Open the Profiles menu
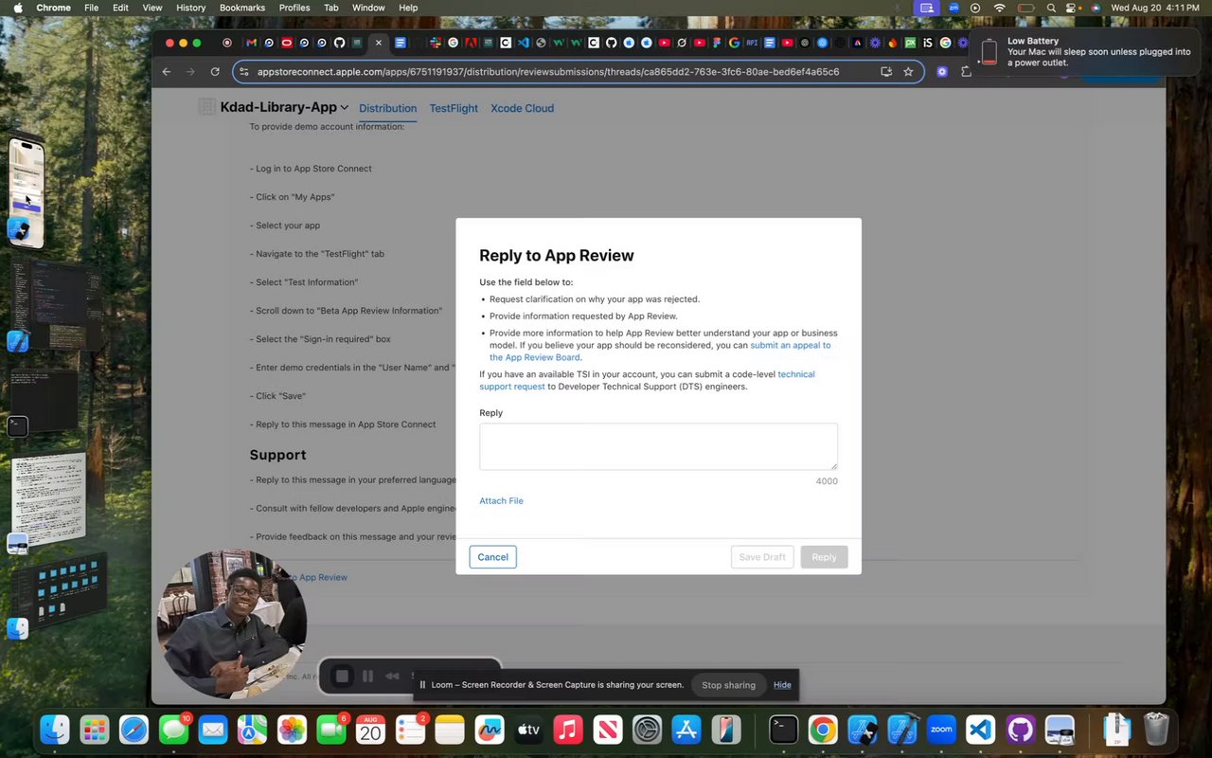1212x758 pixels. [x=294, y=8]
